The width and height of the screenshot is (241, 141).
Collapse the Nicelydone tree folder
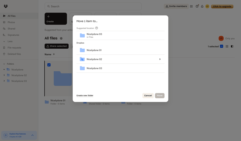[4, 70]
